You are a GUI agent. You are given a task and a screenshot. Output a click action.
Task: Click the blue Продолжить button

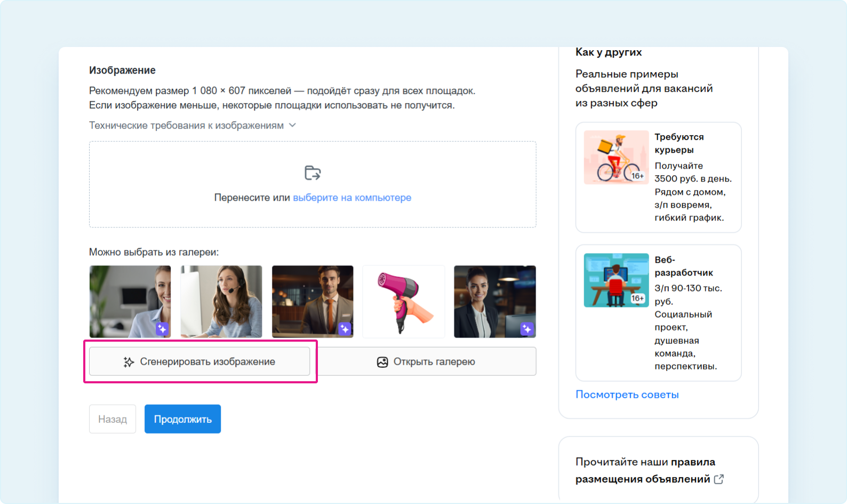(x=182, y=419)
